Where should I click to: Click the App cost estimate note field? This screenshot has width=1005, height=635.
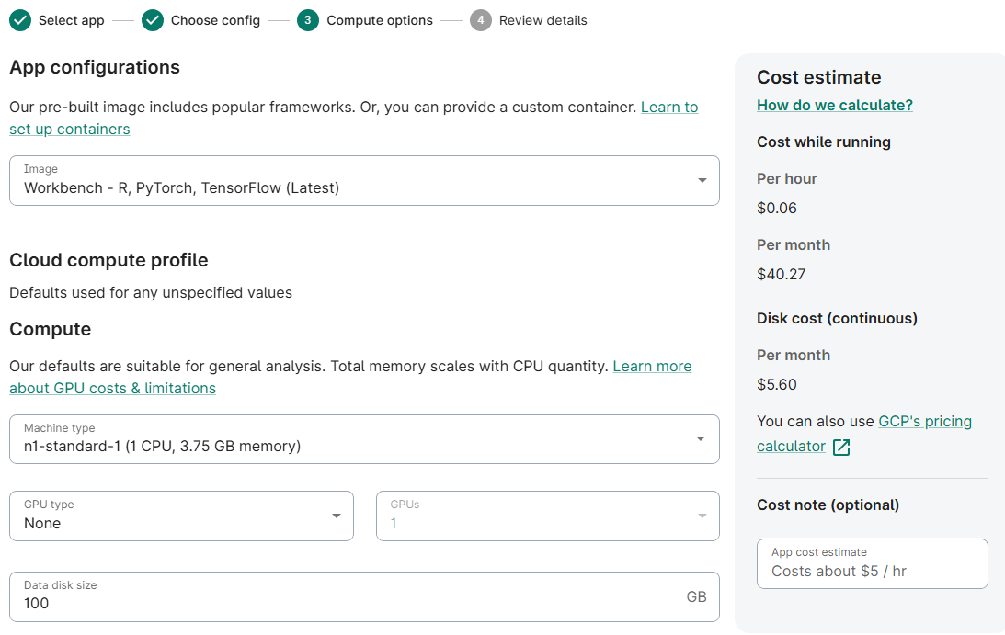pyautogui.click(x=872, y=563)
